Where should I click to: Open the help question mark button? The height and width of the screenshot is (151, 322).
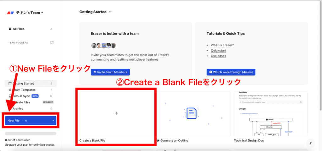tap(311, 143)
